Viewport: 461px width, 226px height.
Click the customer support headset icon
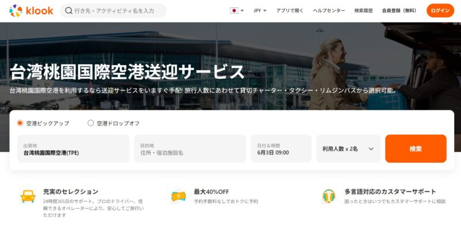click(x=328, y=196)
